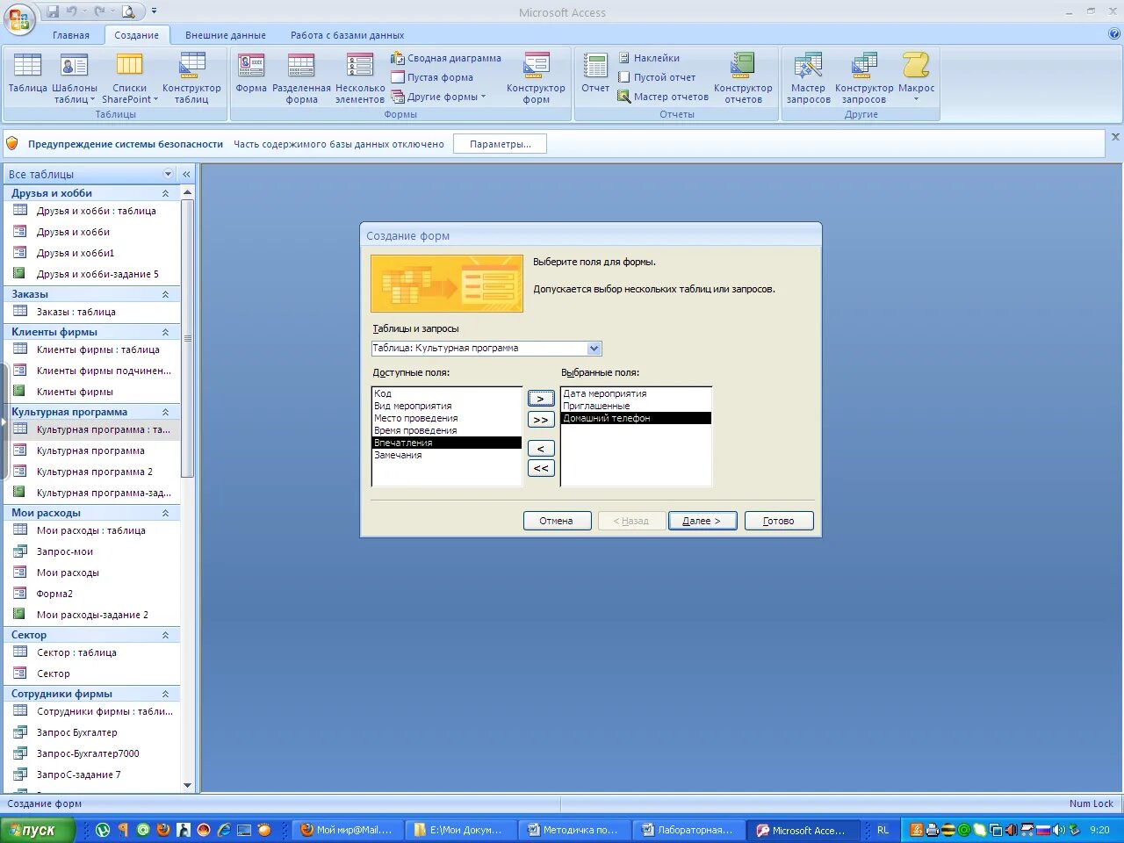Click the Undo icon in Quick Access toolbar
Viewport: 1124px width, 843px height.
point(71,11)
